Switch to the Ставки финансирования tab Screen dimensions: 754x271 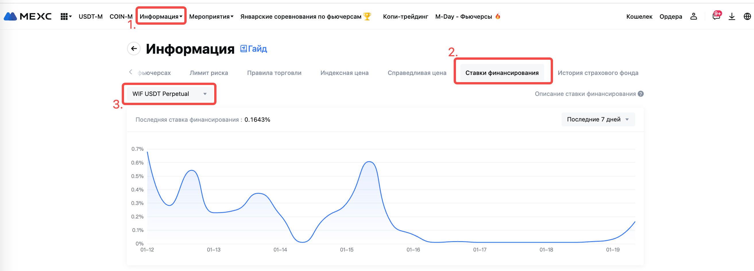click(x=502, y=73)
